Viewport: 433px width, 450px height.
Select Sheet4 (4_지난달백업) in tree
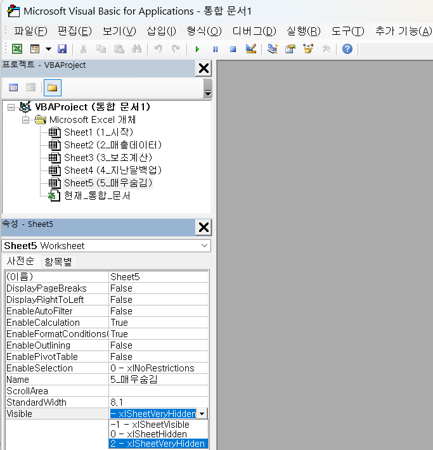point(113,170)
